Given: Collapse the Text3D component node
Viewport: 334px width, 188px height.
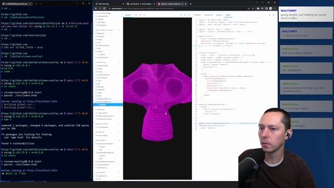Looking at the screenshot, I should [x=100, y=51].
